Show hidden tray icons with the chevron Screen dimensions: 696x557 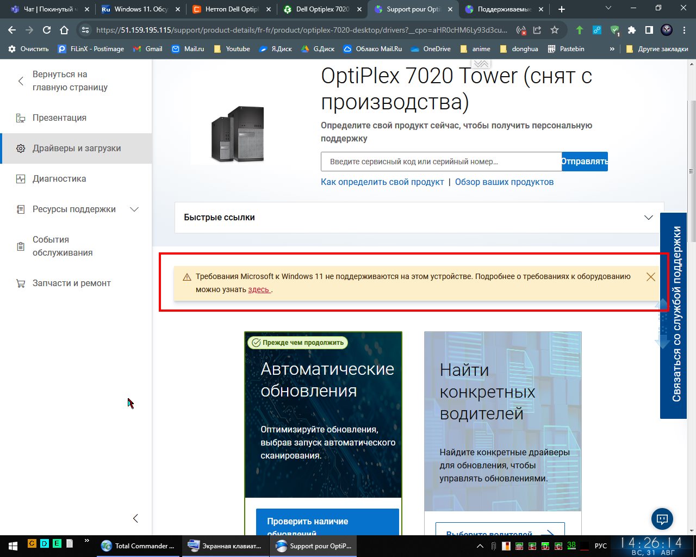pyautogui.click(x=480, y=546)
